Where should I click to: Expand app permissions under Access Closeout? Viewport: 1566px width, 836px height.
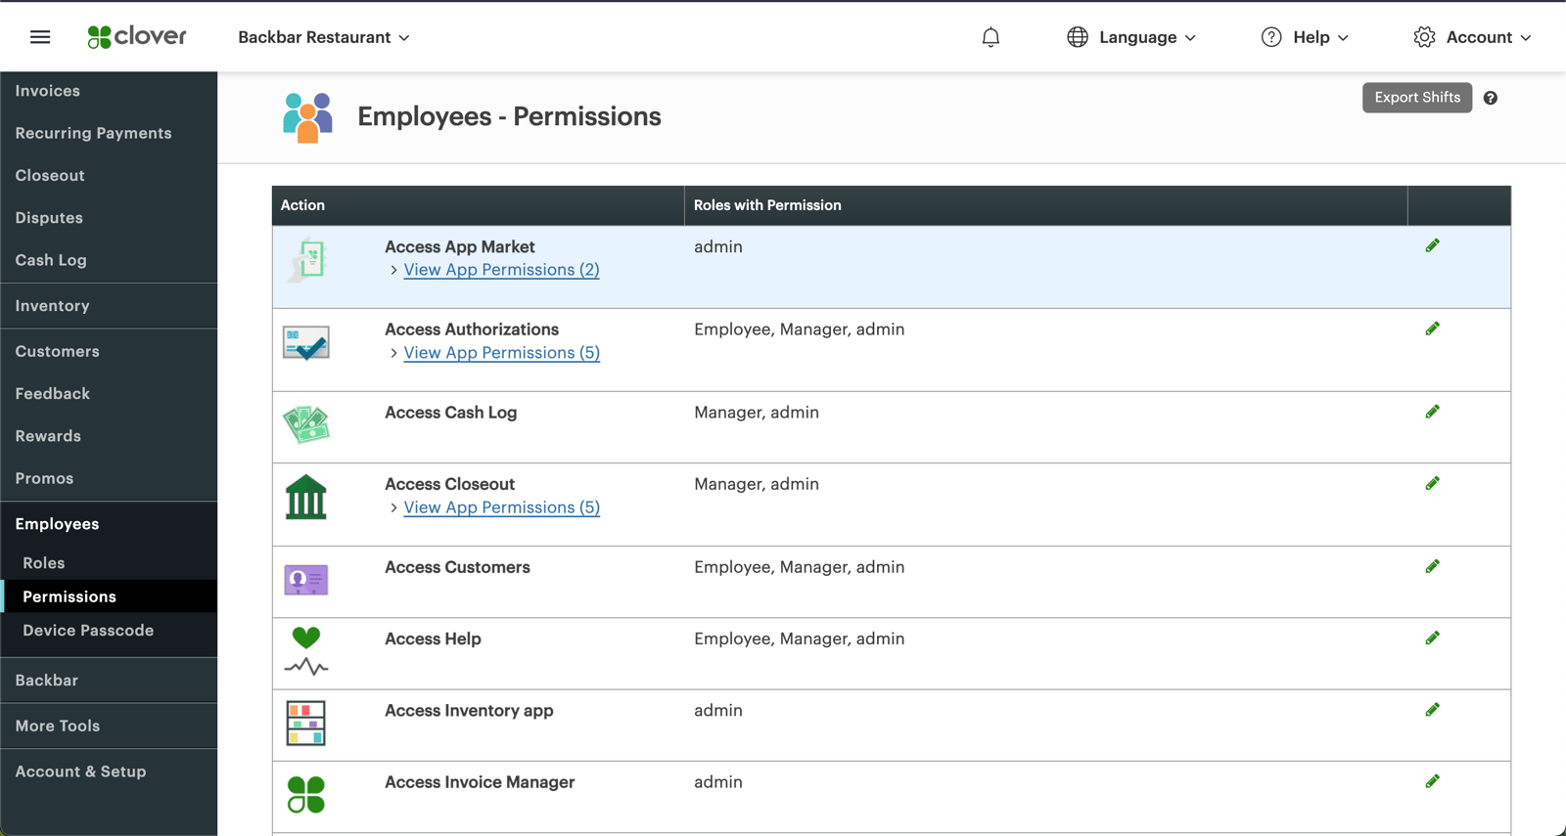(501, 507)
